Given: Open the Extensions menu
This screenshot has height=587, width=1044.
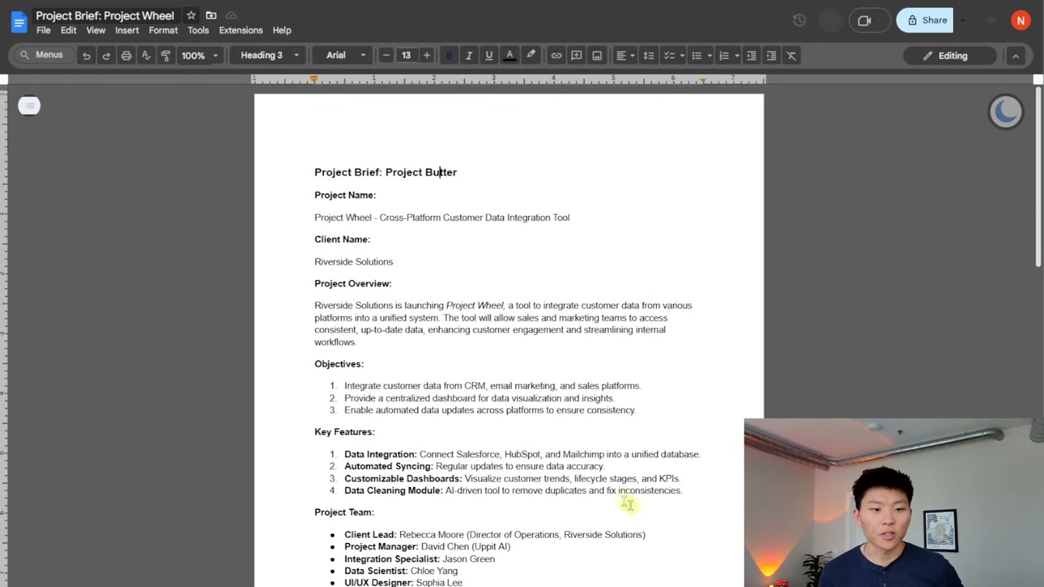Looking at the screenshot, I should [x=241, y=30].
